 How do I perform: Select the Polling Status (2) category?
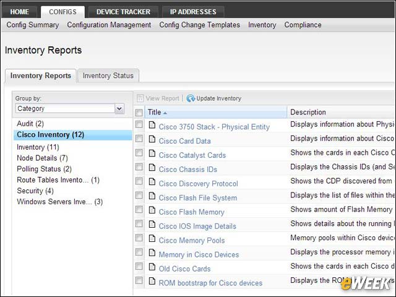point(44,169)
